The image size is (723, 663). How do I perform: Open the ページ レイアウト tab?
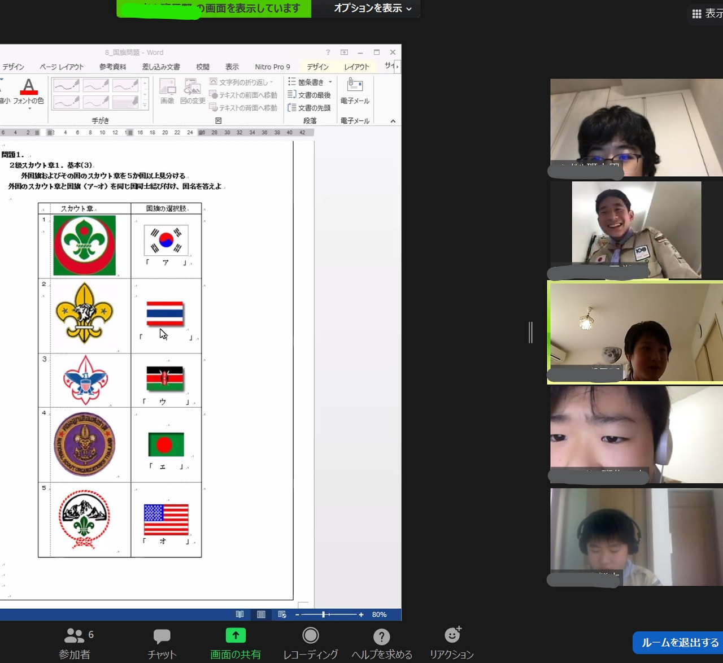(62, 67)
